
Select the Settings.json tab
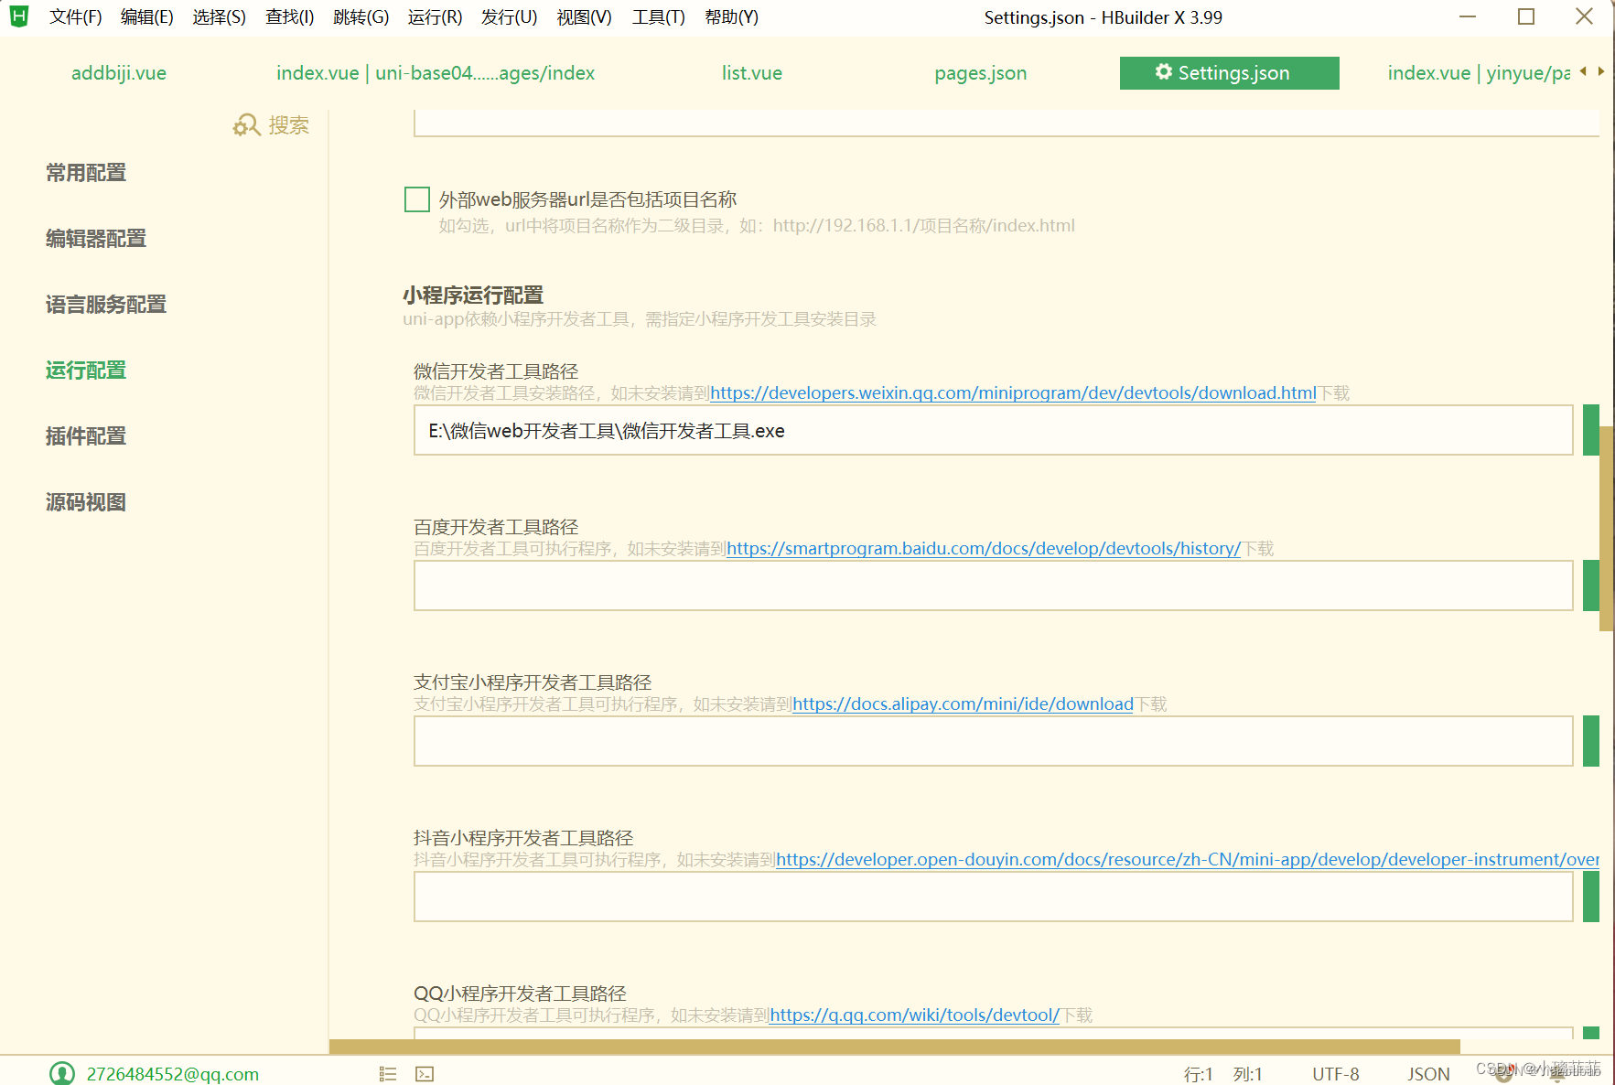[1230, 73]
